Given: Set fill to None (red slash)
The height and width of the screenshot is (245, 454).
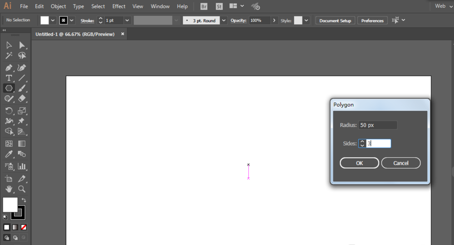Looking at the screenshot, I should point(24,227).
